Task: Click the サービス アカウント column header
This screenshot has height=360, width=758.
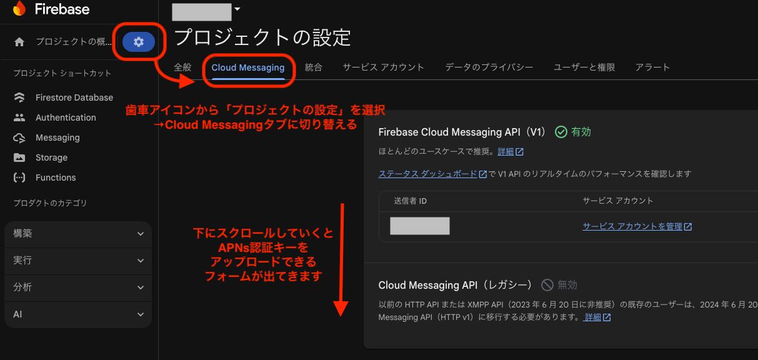Action: click(618, 201)
